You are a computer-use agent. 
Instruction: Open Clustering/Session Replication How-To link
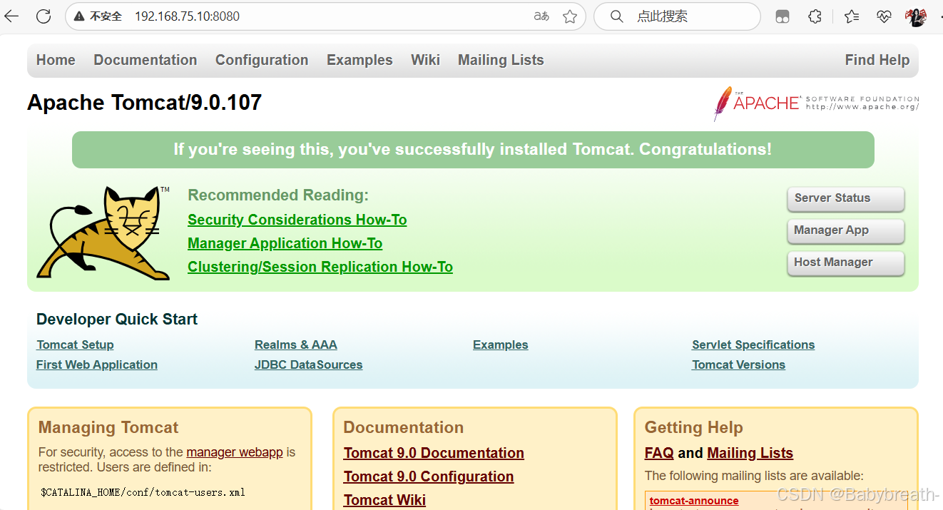click(x=320, y=267)
